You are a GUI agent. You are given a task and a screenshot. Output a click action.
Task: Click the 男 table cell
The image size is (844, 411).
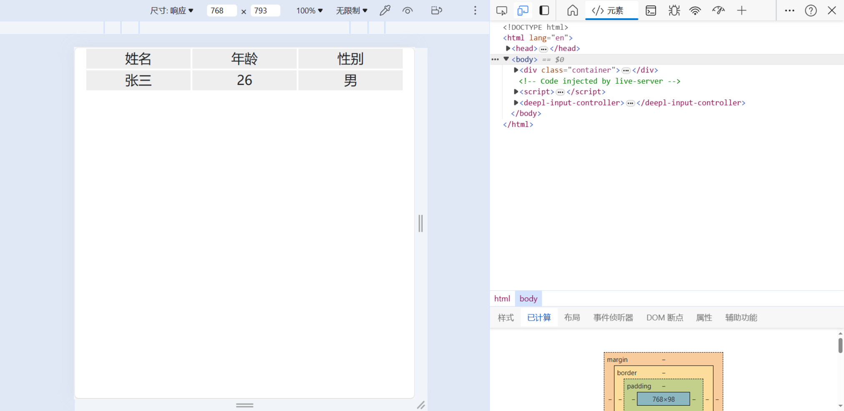(x=351, y=80)
